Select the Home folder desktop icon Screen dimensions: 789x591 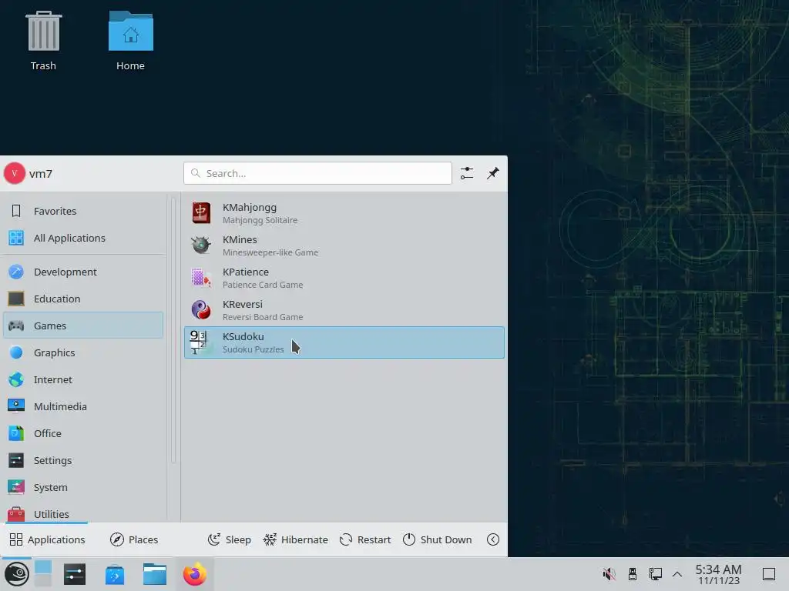pos(130,42)
